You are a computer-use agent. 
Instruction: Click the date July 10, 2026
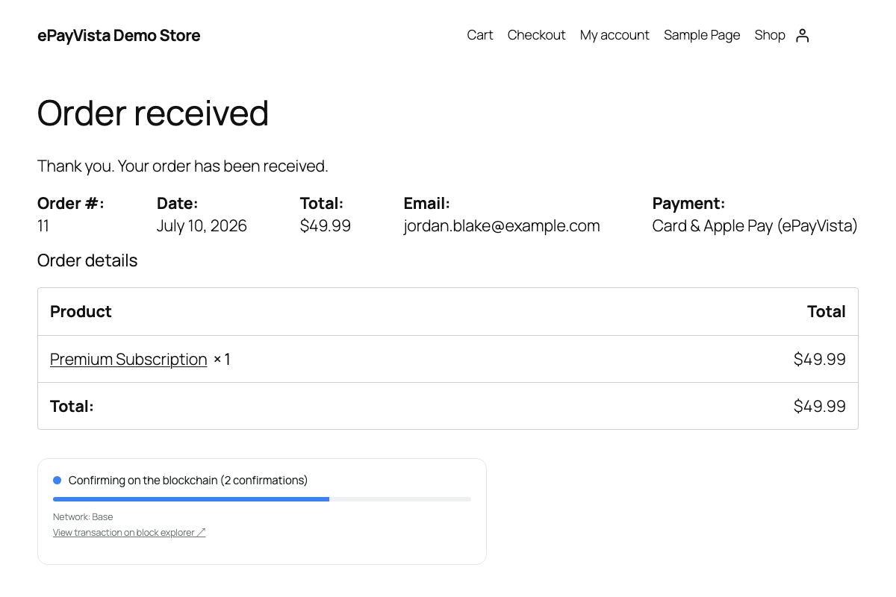click(x=202, y=225)
